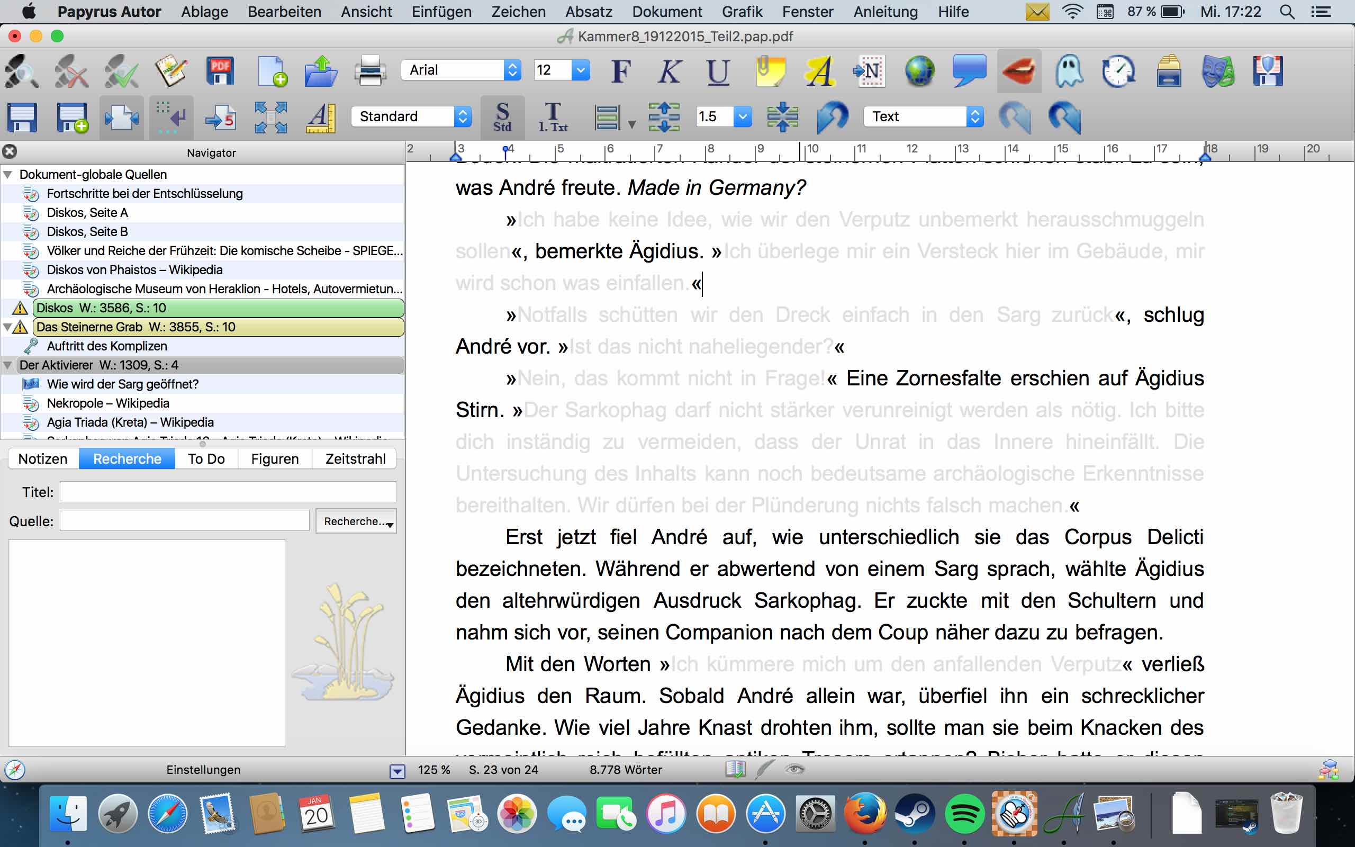The image size is (1355, 847).
Task: Collapse the Der Aktivierer tree entry
Action: (x=8, y=365)
